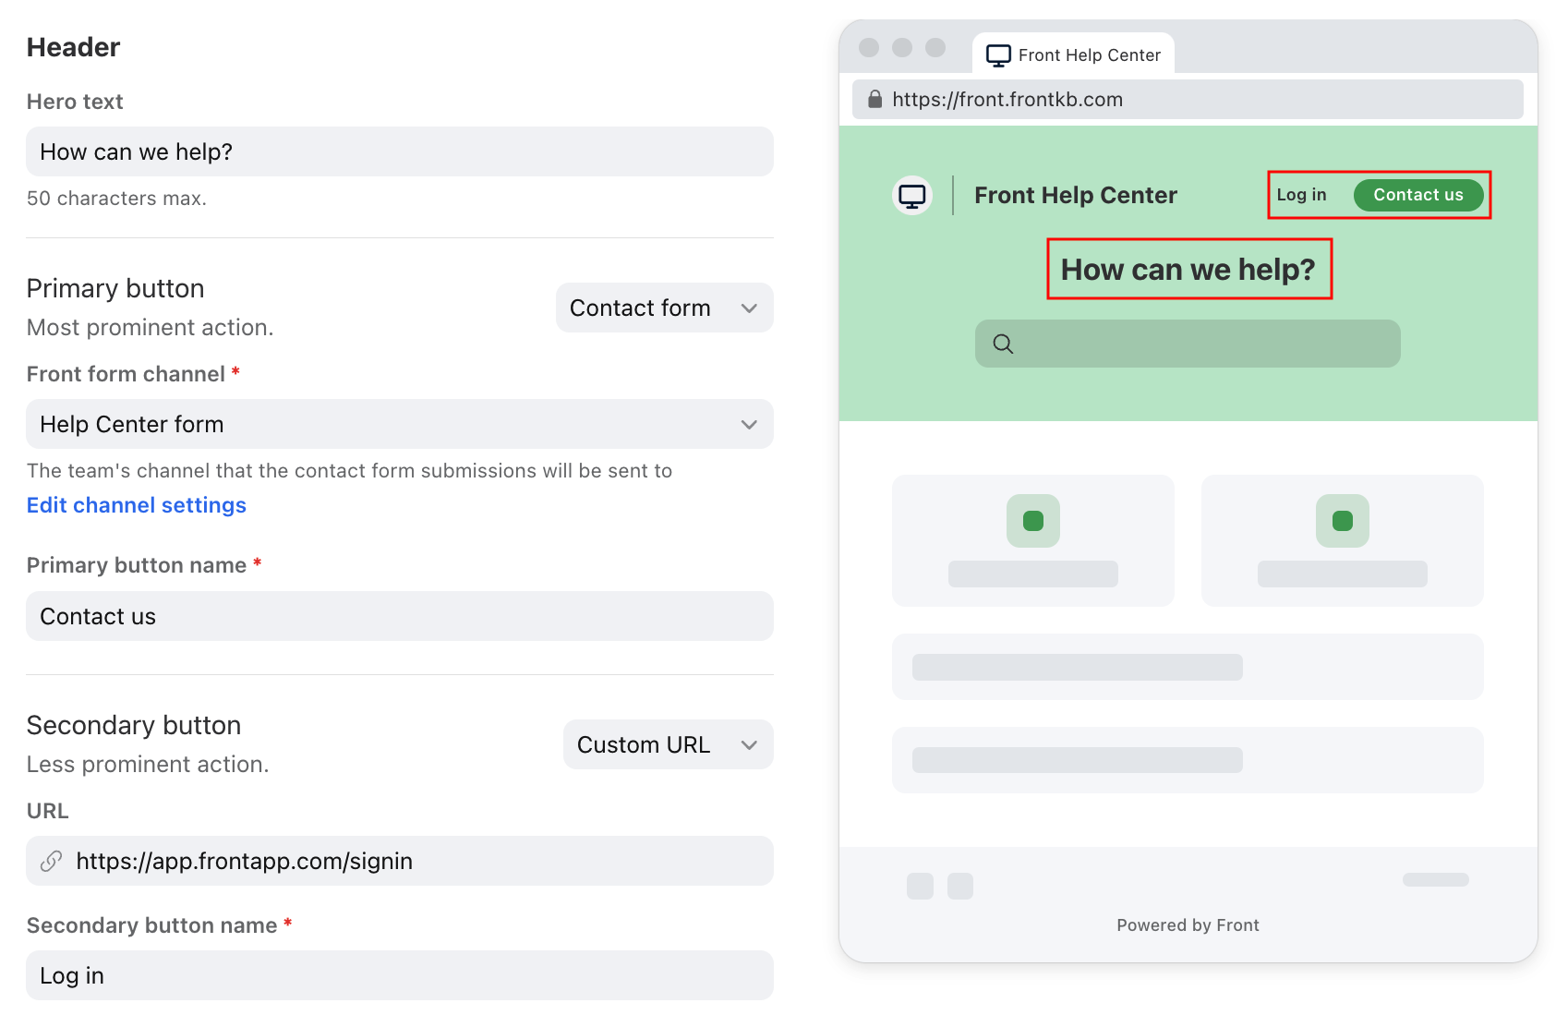Click the first placeholder card green icon

click(x=1033, y=521)
